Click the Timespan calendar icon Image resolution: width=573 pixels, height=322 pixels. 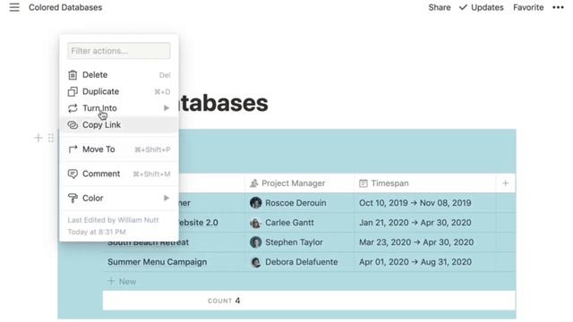(x=363, y=183)
